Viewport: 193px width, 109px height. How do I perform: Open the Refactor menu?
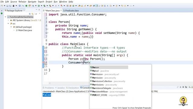pyautogui.click(x=22, y=2)
